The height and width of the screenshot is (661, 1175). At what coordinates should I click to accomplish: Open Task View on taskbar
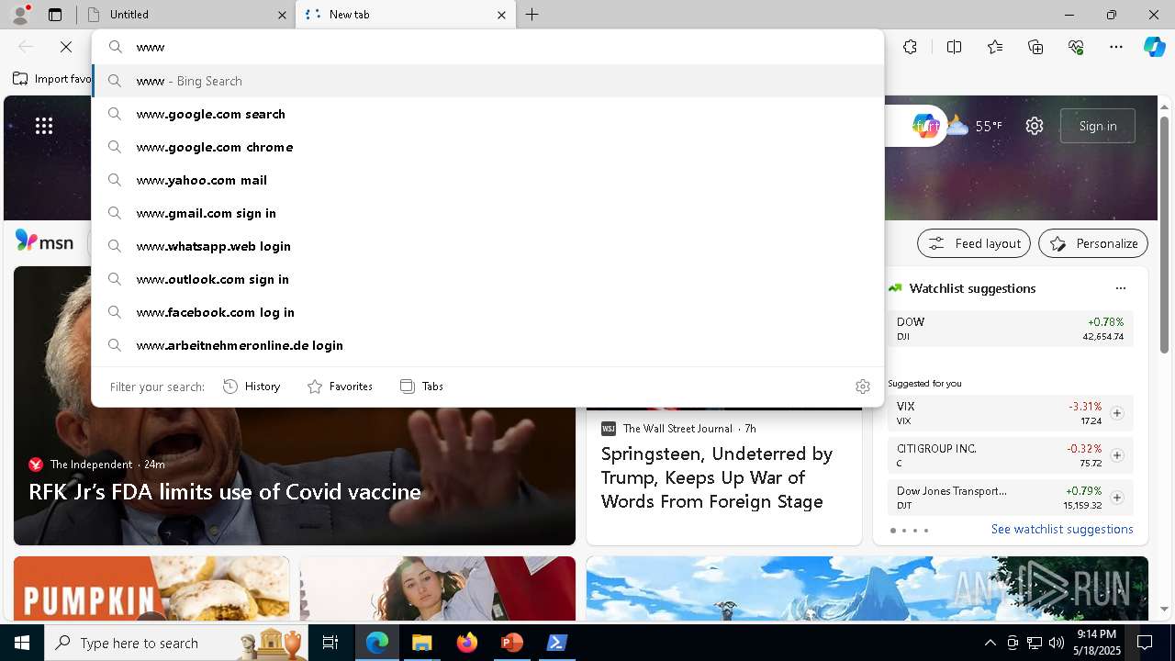330,643
